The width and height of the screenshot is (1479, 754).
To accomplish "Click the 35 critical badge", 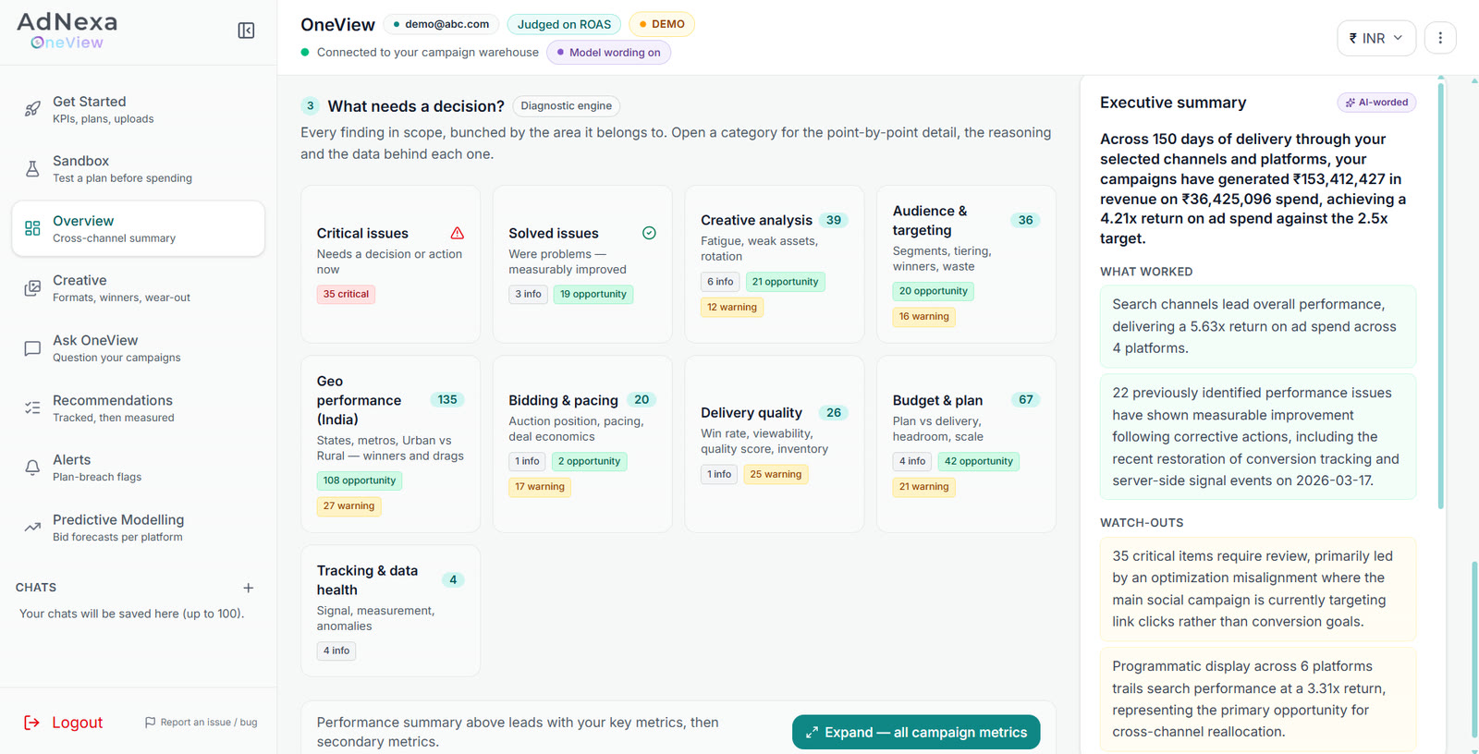I will [x=346, y=295].
